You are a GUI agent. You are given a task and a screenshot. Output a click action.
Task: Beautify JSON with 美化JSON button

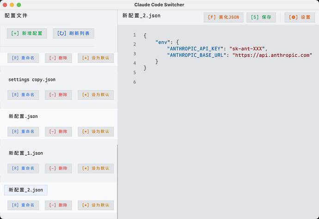pyautogui.click(x=223, y=17)
